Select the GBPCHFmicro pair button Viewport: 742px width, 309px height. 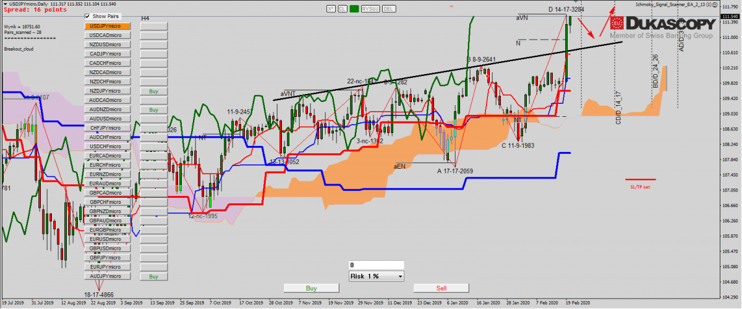click(107, 202)
